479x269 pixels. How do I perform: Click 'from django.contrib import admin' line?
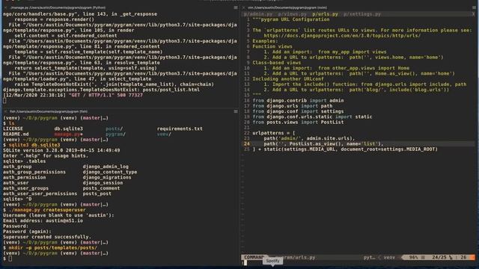298,100
